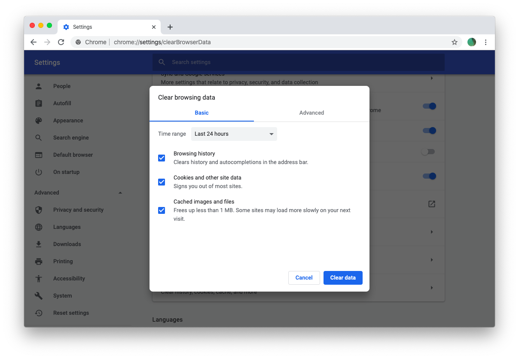Image resolution: width=519 pixels, height=359 pixels.
Task: Switch to the Advanced tab
Action: 311,113
